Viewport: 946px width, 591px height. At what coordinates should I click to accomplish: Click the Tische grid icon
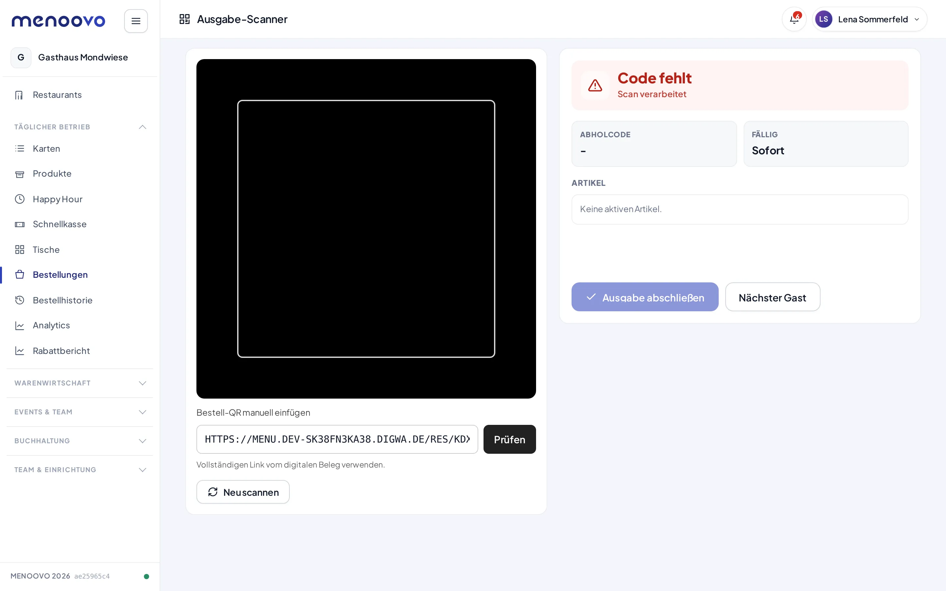tap(20, 250)
